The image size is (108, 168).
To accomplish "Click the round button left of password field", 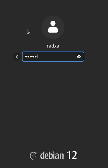I will 17,57.
